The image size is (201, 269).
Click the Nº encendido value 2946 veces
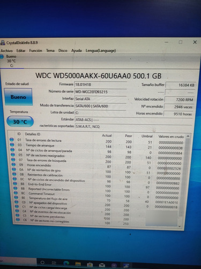click(x=179, y=107)
